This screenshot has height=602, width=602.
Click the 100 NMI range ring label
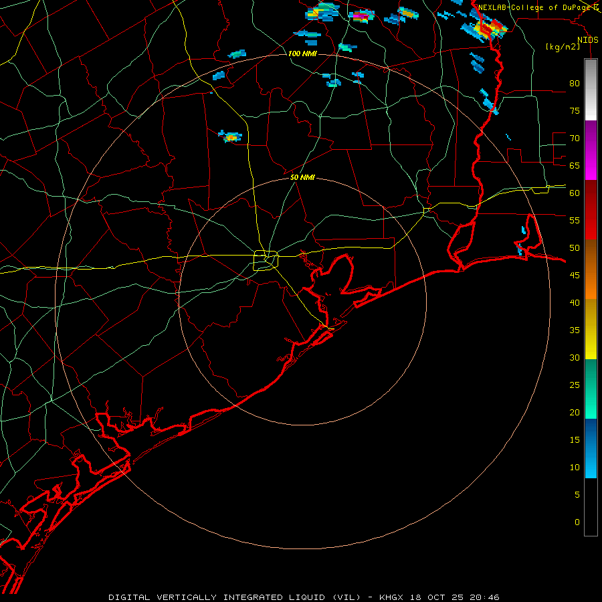(302, 54)
